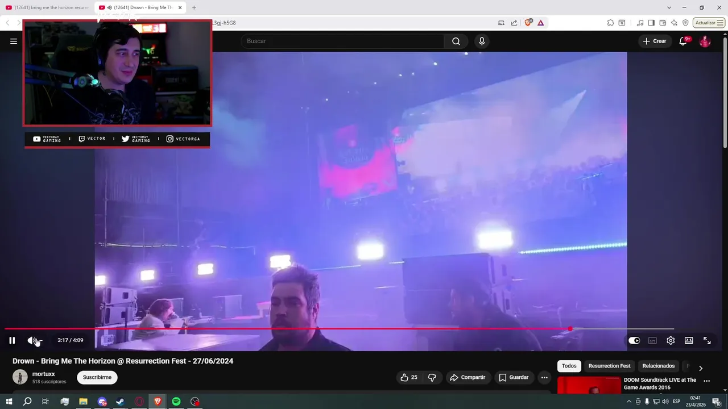
Task: Open Steam from the taskbar
Action: (121, 402)
